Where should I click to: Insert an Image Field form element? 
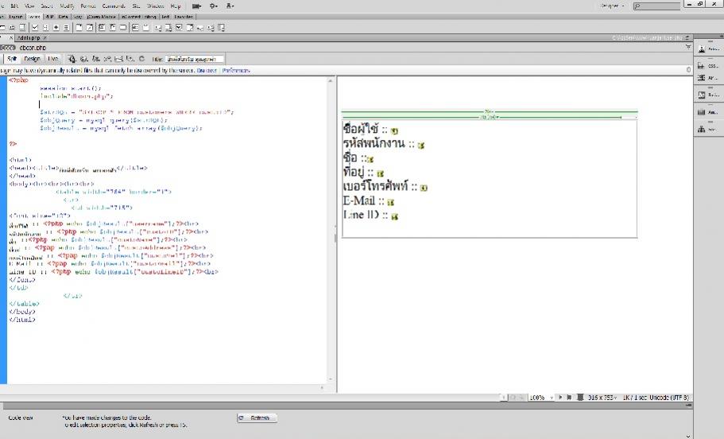coord(102,28)
